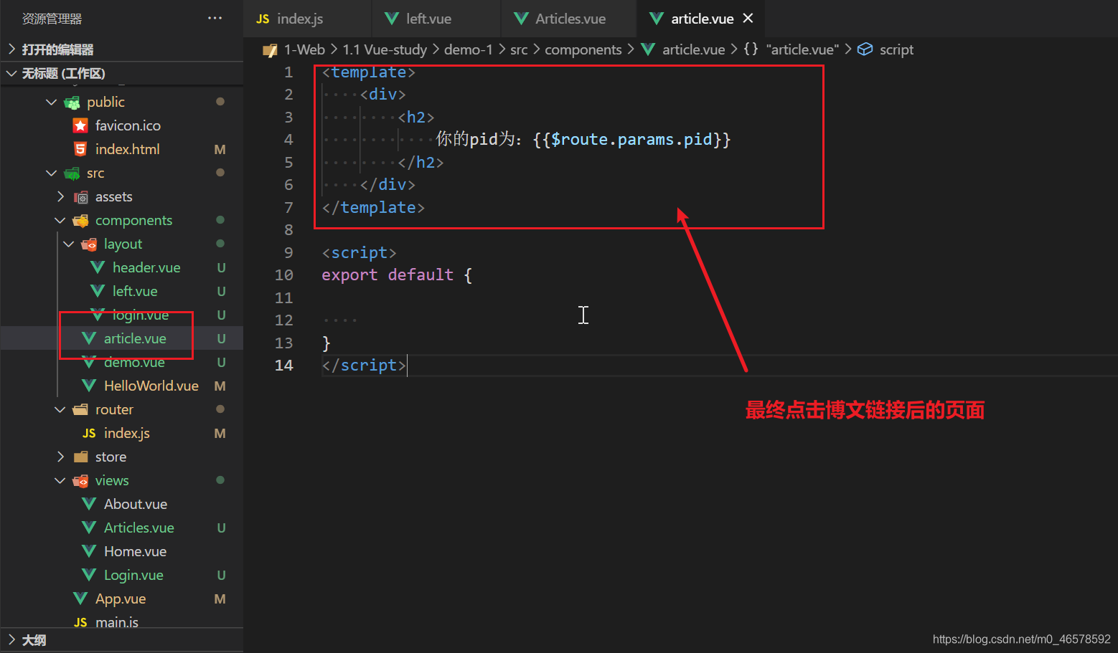The height and width of the screenshot is (653, 1118).
Task: Click the Vue icon beside About.vue
Action: point(89,504)
